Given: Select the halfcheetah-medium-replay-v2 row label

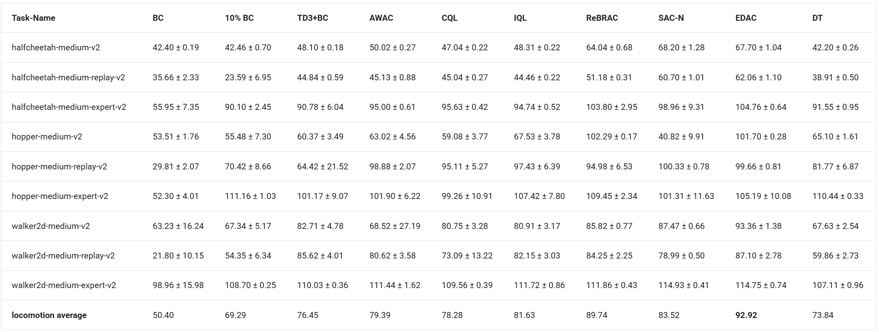Looking at the screenshot, I should coord(68,78).
